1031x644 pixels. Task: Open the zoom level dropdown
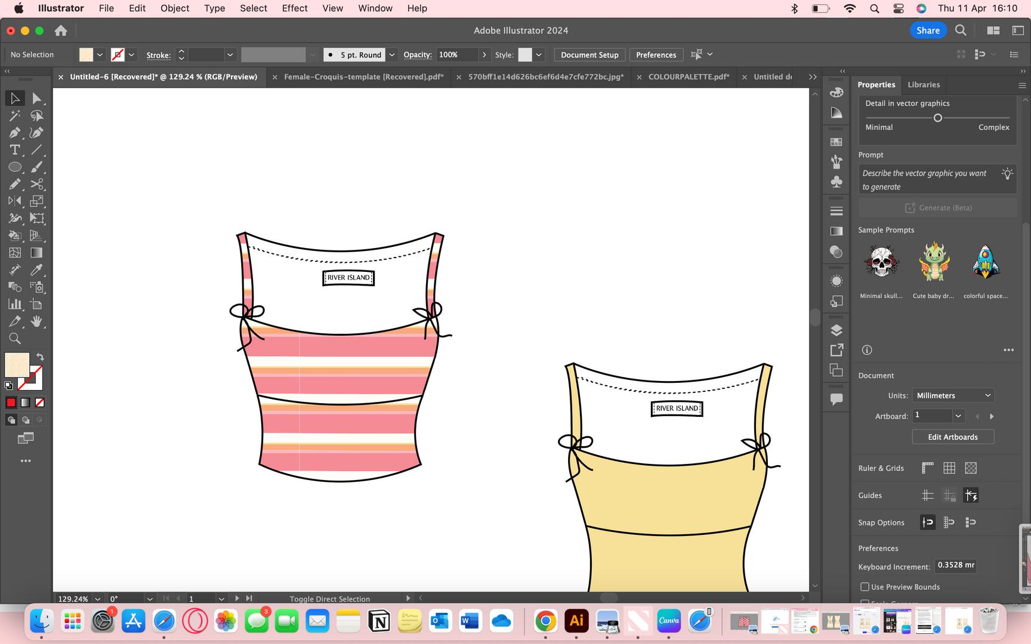click(x=97, y=599)
